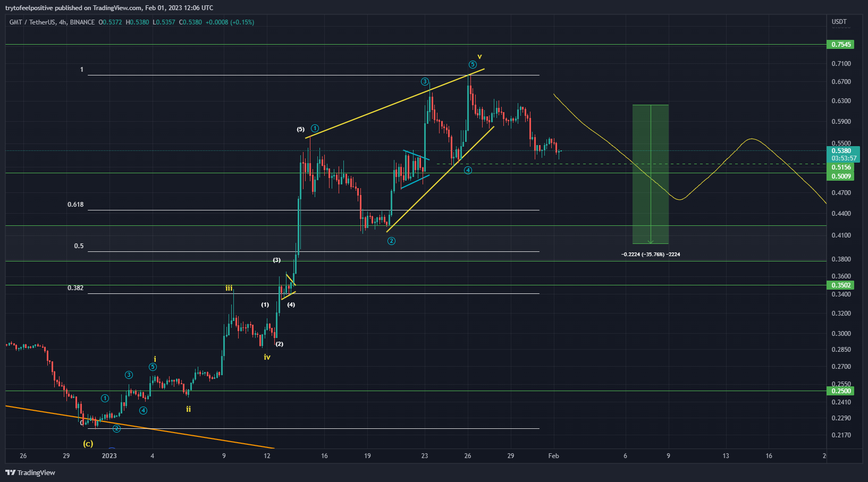Select the yellow (c) wave label

click(88, 443)
